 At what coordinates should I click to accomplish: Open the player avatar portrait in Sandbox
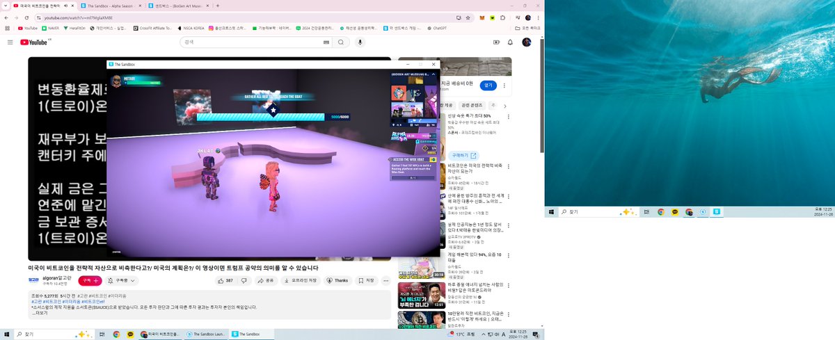pyautogui.click(x=117, y=81)
